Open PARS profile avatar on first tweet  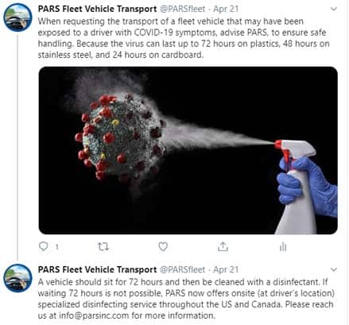(x=17, y=17)
